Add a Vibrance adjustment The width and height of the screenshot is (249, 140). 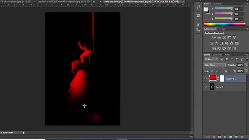[x=234, y=37]
